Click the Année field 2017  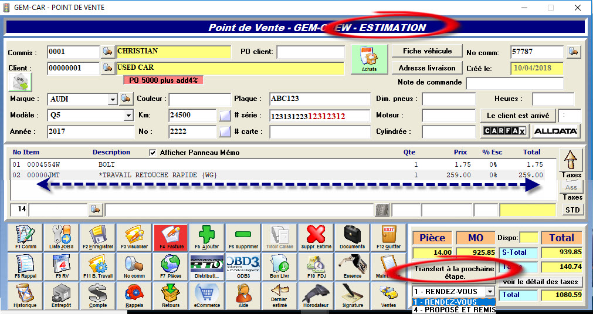point(91,131)
